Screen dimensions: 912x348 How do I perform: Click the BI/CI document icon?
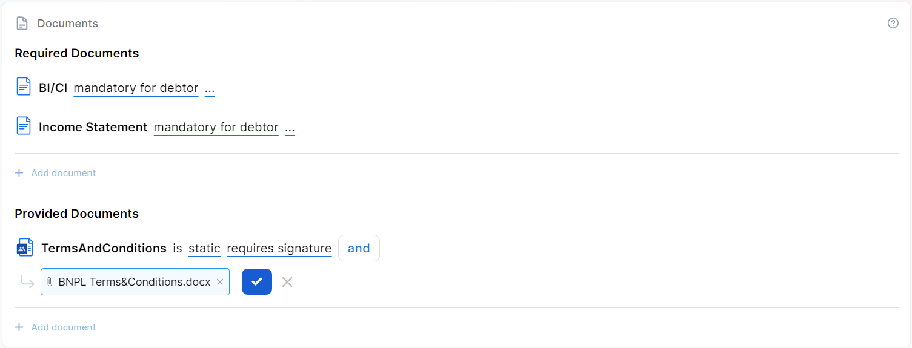point(23,87)
